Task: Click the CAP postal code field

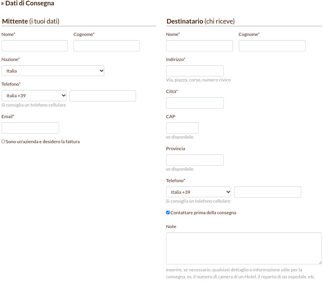Action: point(182,128)
